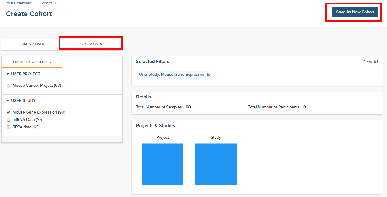
Task: Open the PROJECTS & STUDIES tab
Action: [x=32, y=62]
